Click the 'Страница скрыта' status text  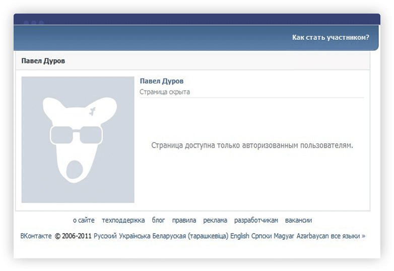click(x=165, y=92)
